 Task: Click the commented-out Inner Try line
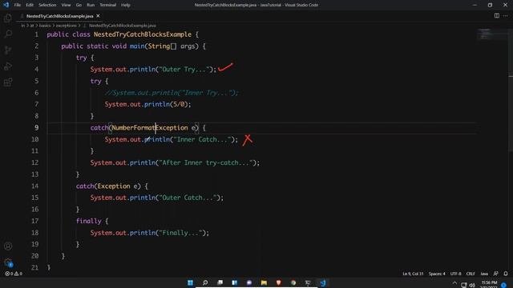pyautogui.click(x=172, y=93)
